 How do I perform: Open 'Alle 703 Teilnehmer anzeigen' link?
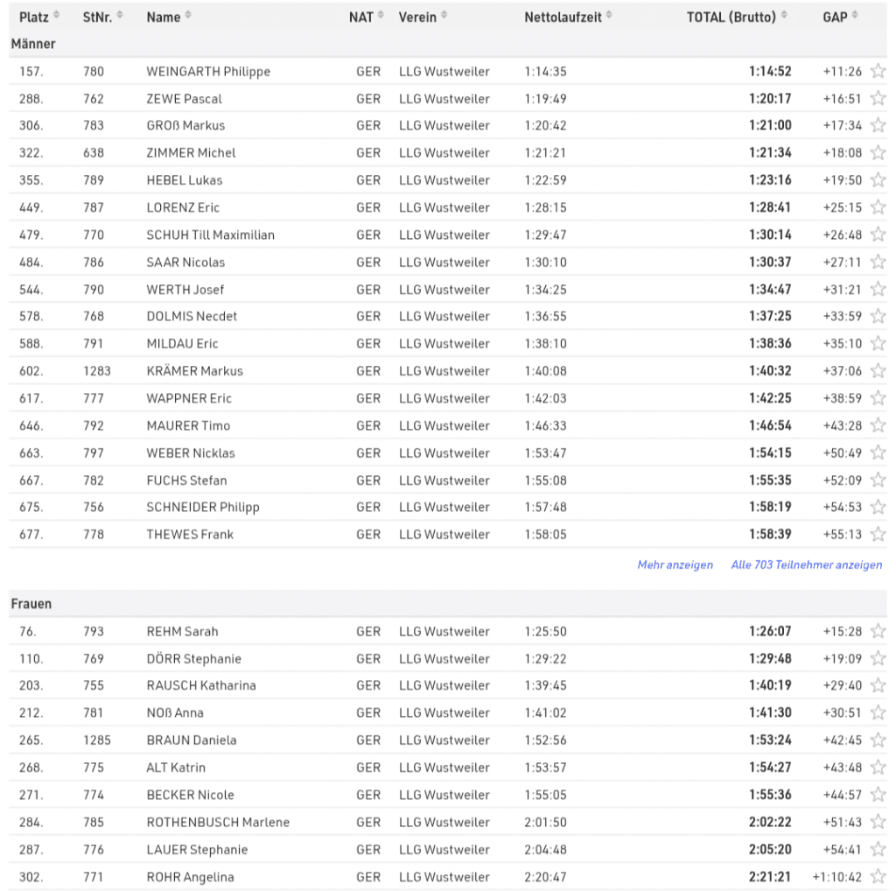[x=806, y=565]
